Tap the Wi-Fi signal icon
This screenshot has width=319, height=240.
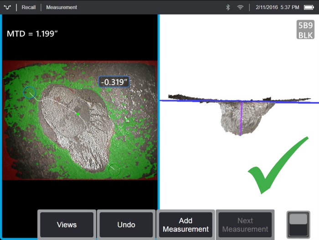(240, 7)
